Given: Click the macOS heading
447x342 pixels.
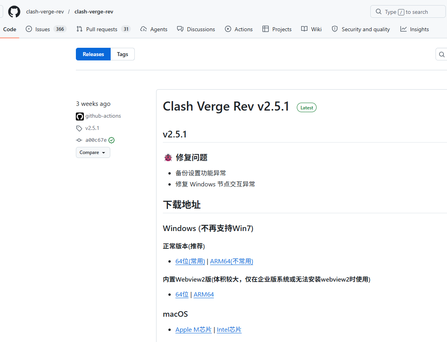Looking at the screenshot, I should click(x=175, y=314).
